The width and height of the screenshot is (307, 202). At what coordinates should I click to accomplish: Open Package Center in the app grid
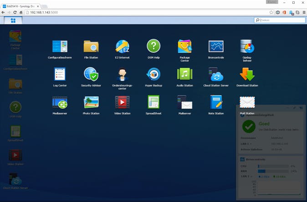184,46
